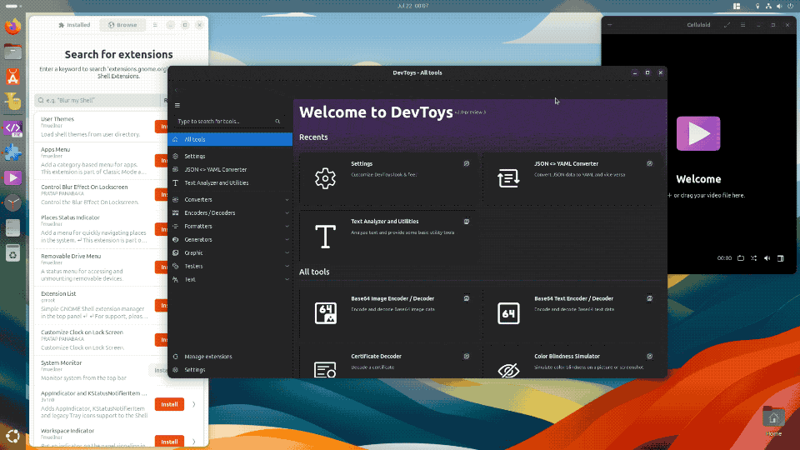The height and width of the screenshot is (450, 800).
Task: Select JSON <> YAML Converter sidebar entry
Action: [230, 169]
